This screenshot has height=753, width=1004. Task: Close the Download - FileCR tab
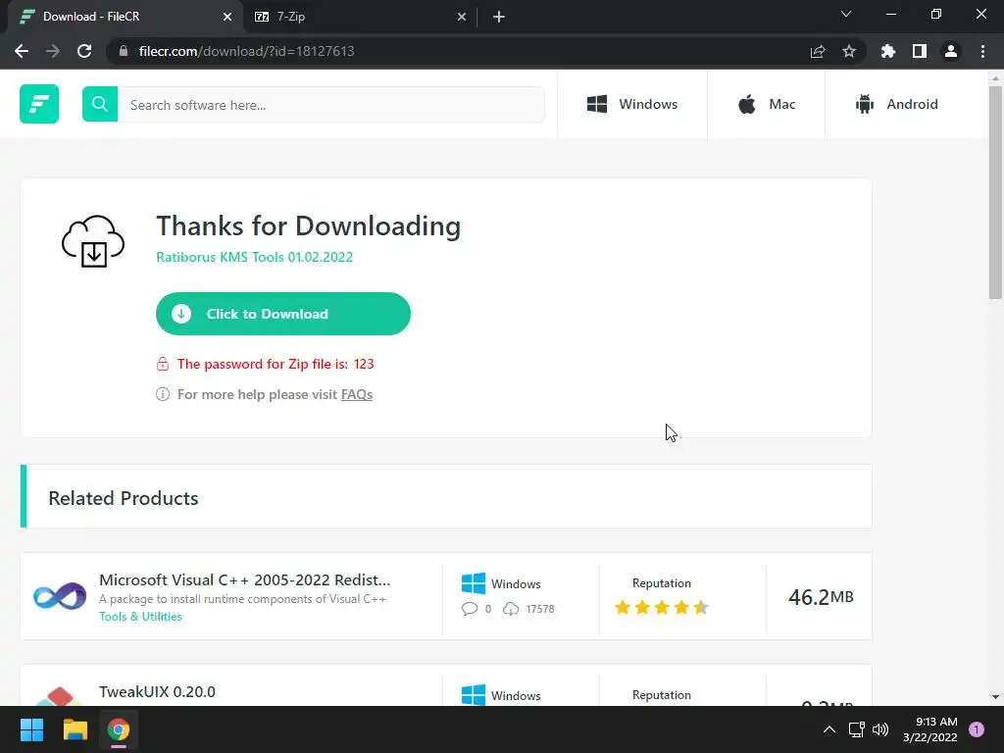pos(227,17)
